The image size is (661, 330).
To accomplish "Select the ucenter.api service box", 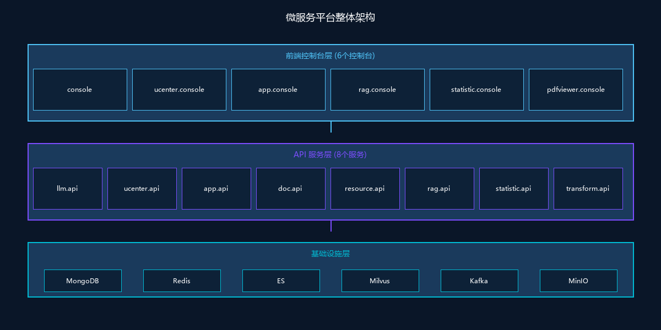I will pyautogui.click(x=142, y=189).
